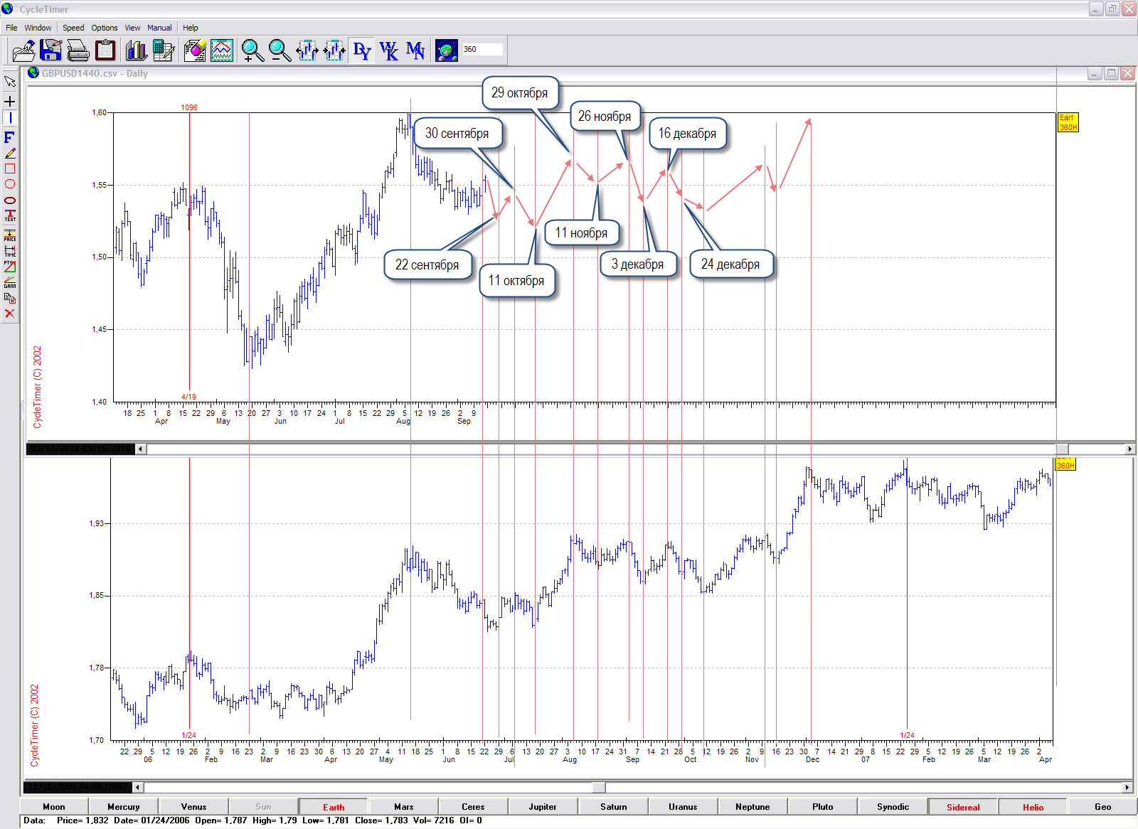Select the PRICE level tool
The width and height of the screenshot is (1138, 829).
pyautogui.click(x=10, y=235)
